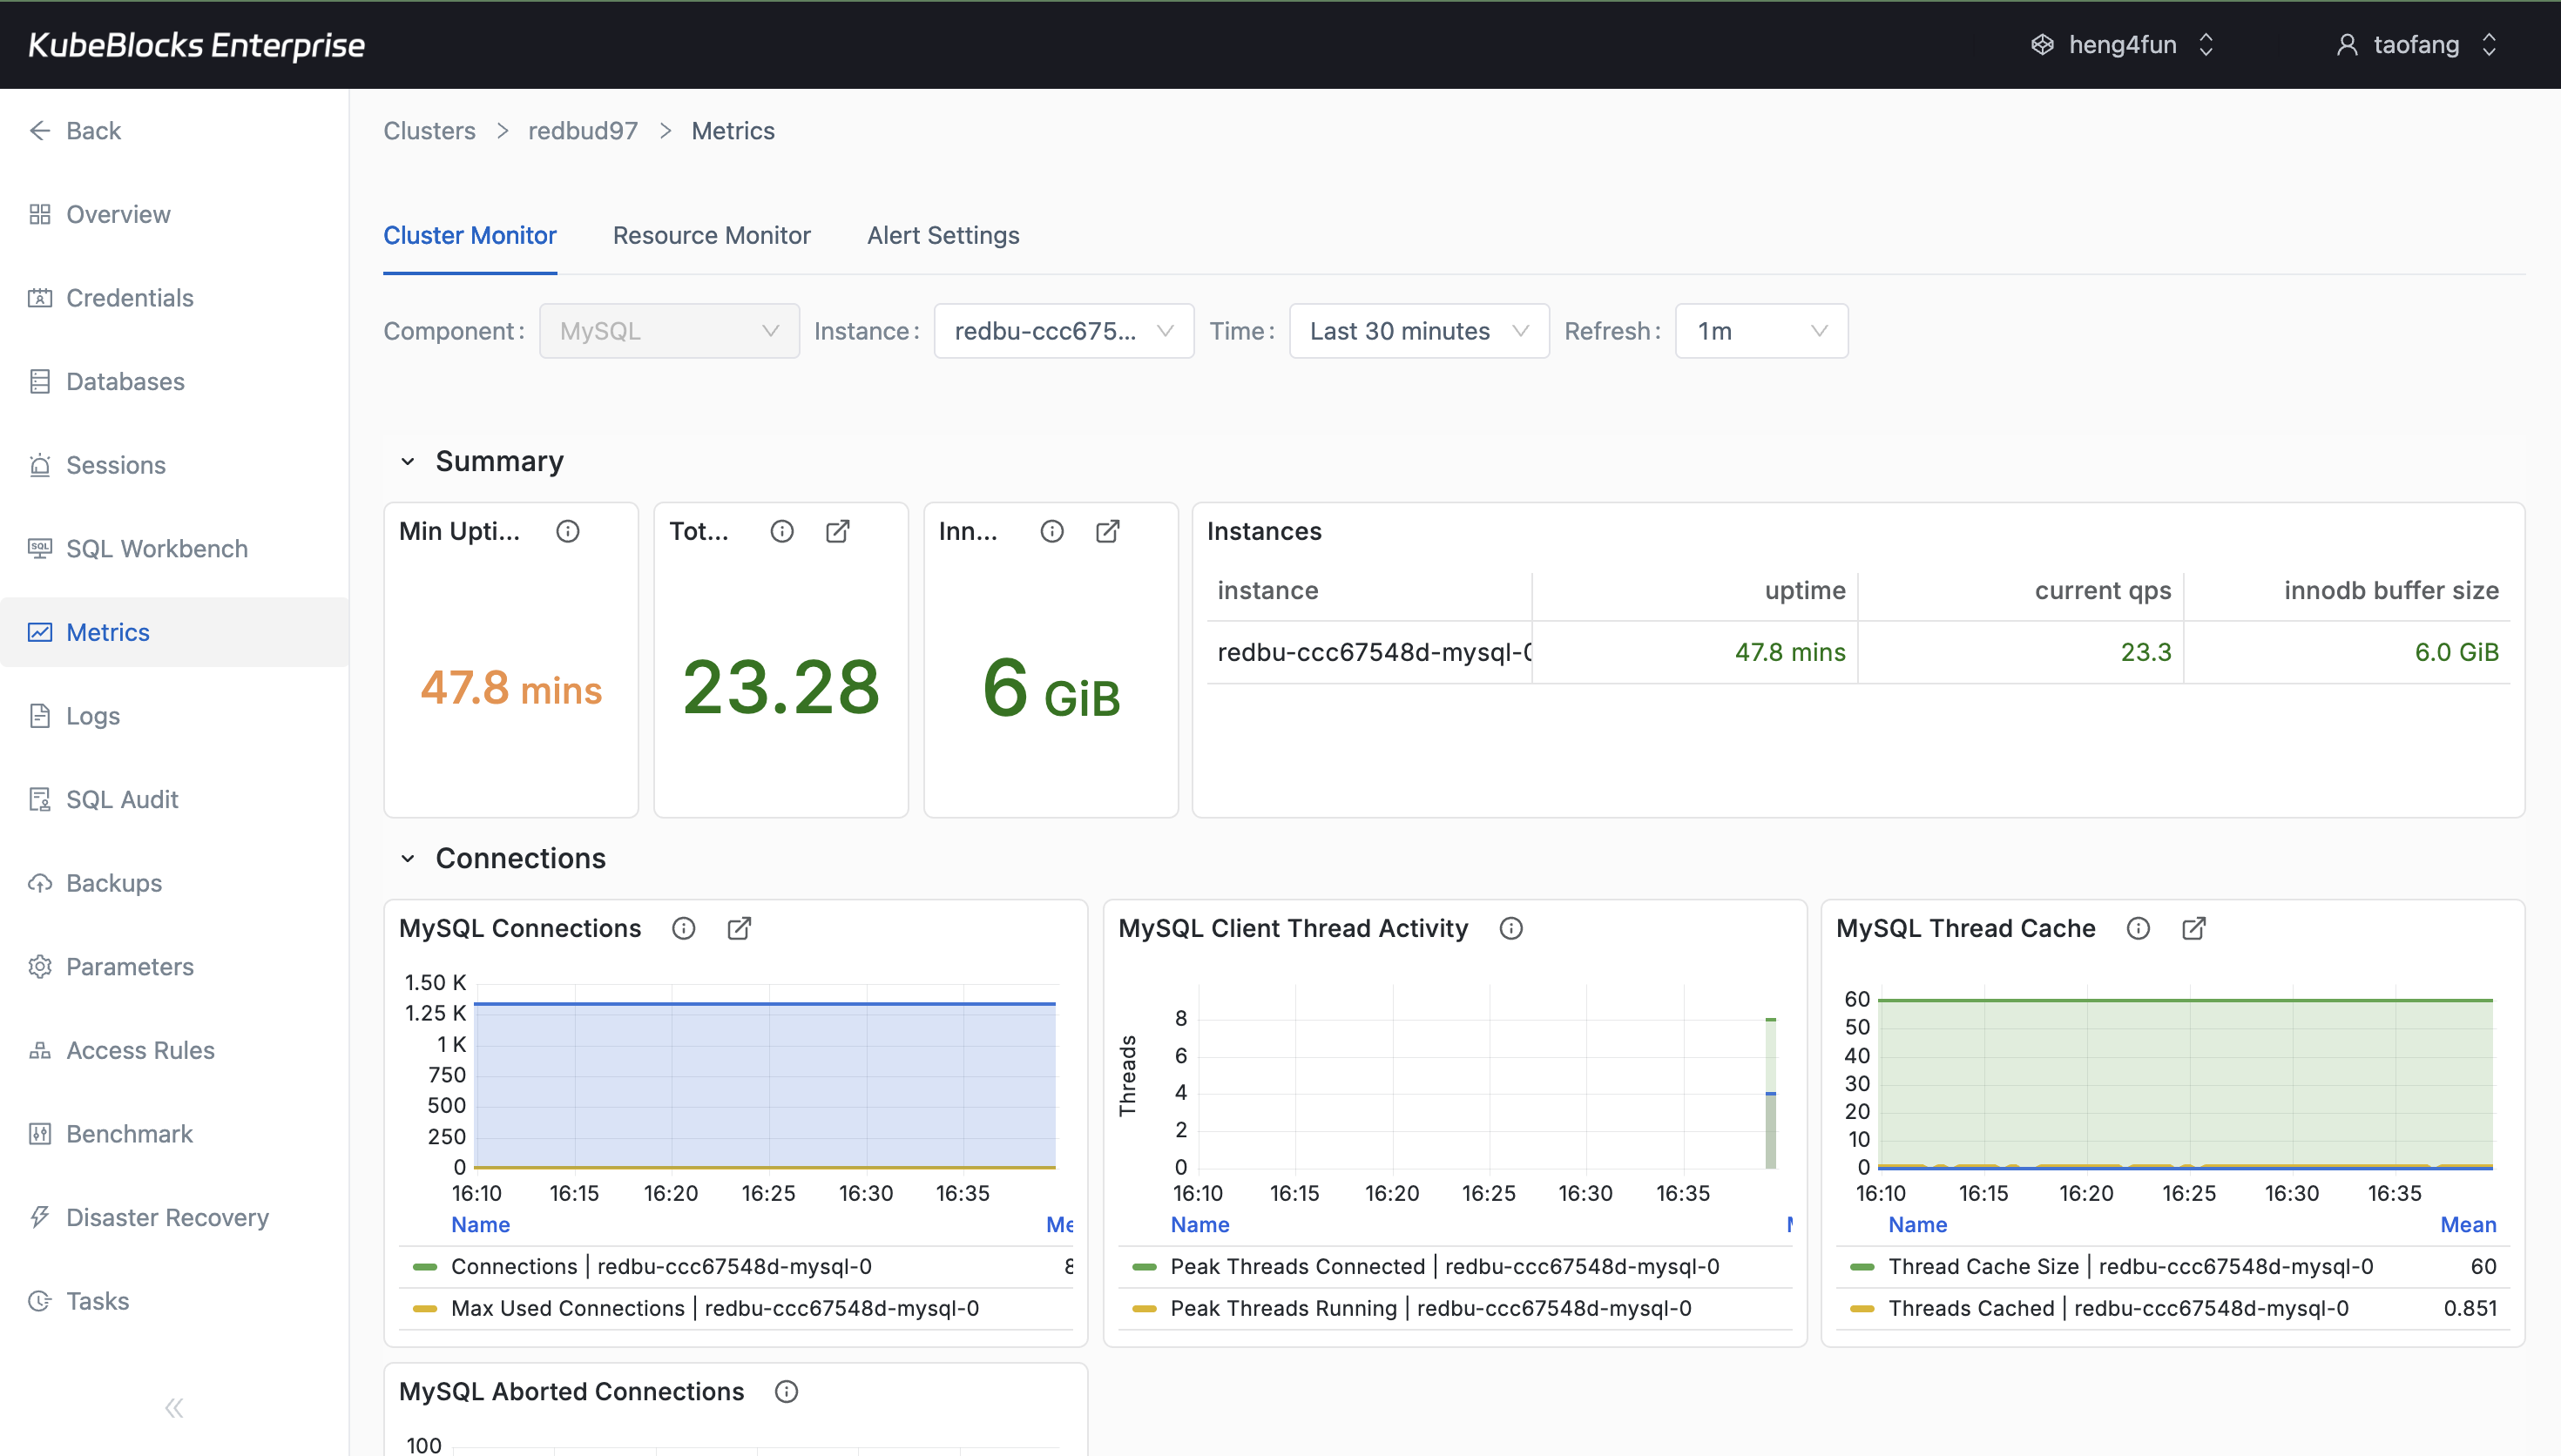Open SQL Workbench from the sidebar
The image size is (2561, 1456).
click(x=156, y=548)
